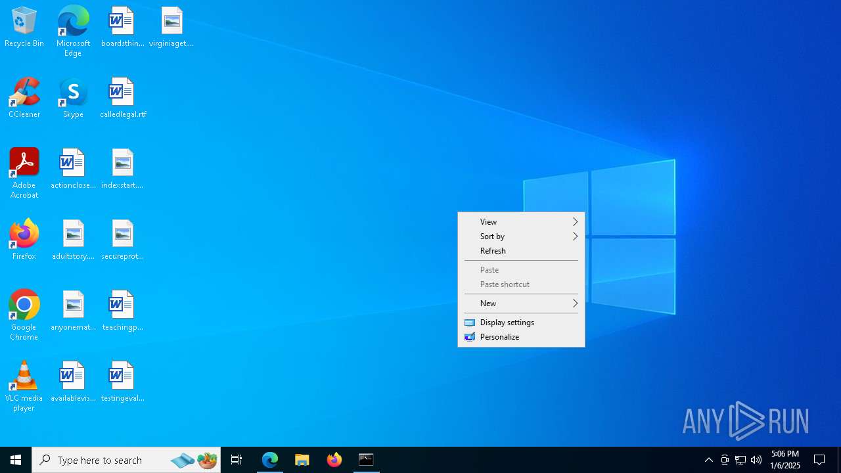The width and height of the screenshot is (841, 473).
Task: Select the VLC media player shortcut
Action: click(24, 386)
